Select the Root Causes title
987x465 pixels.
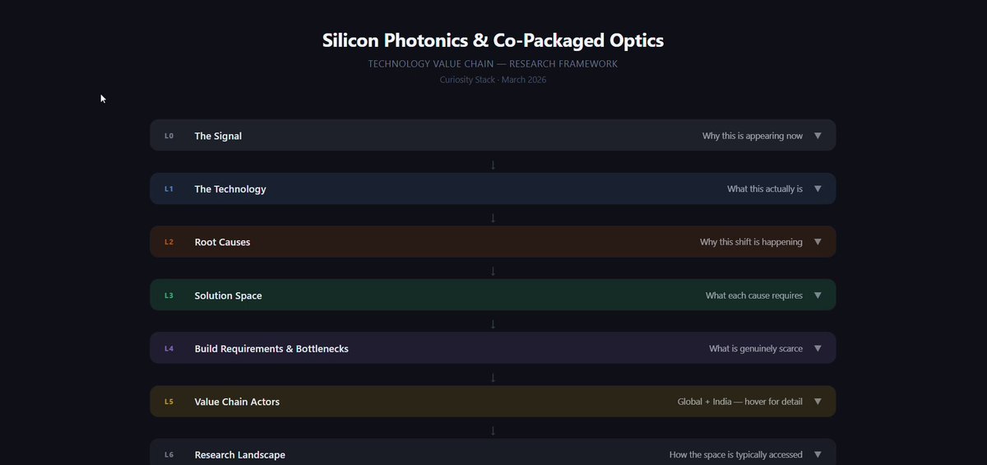coord(222,242)
